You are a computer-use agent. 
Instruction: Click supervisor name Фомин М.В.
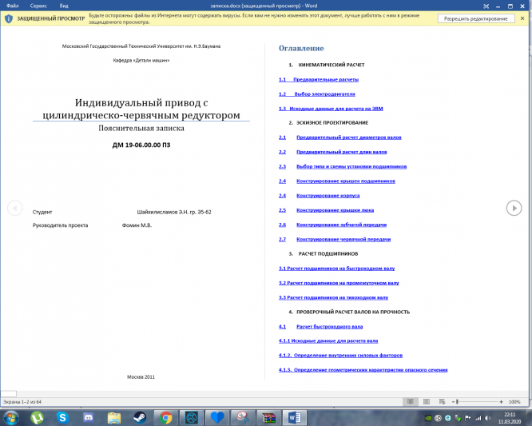coord(137,225)
